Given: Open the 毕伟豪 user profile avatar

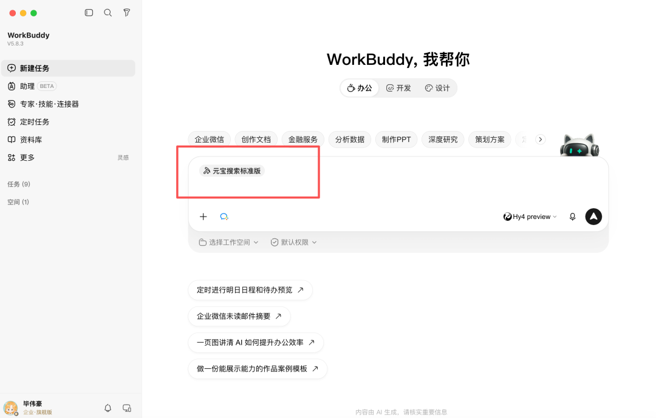Looking at the screenshot, I should 10,408.
